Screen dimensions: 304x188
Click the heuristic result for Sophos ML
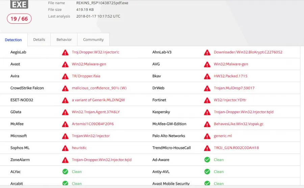79,148
